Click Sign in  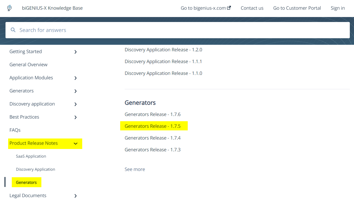[x=338, y=8]
